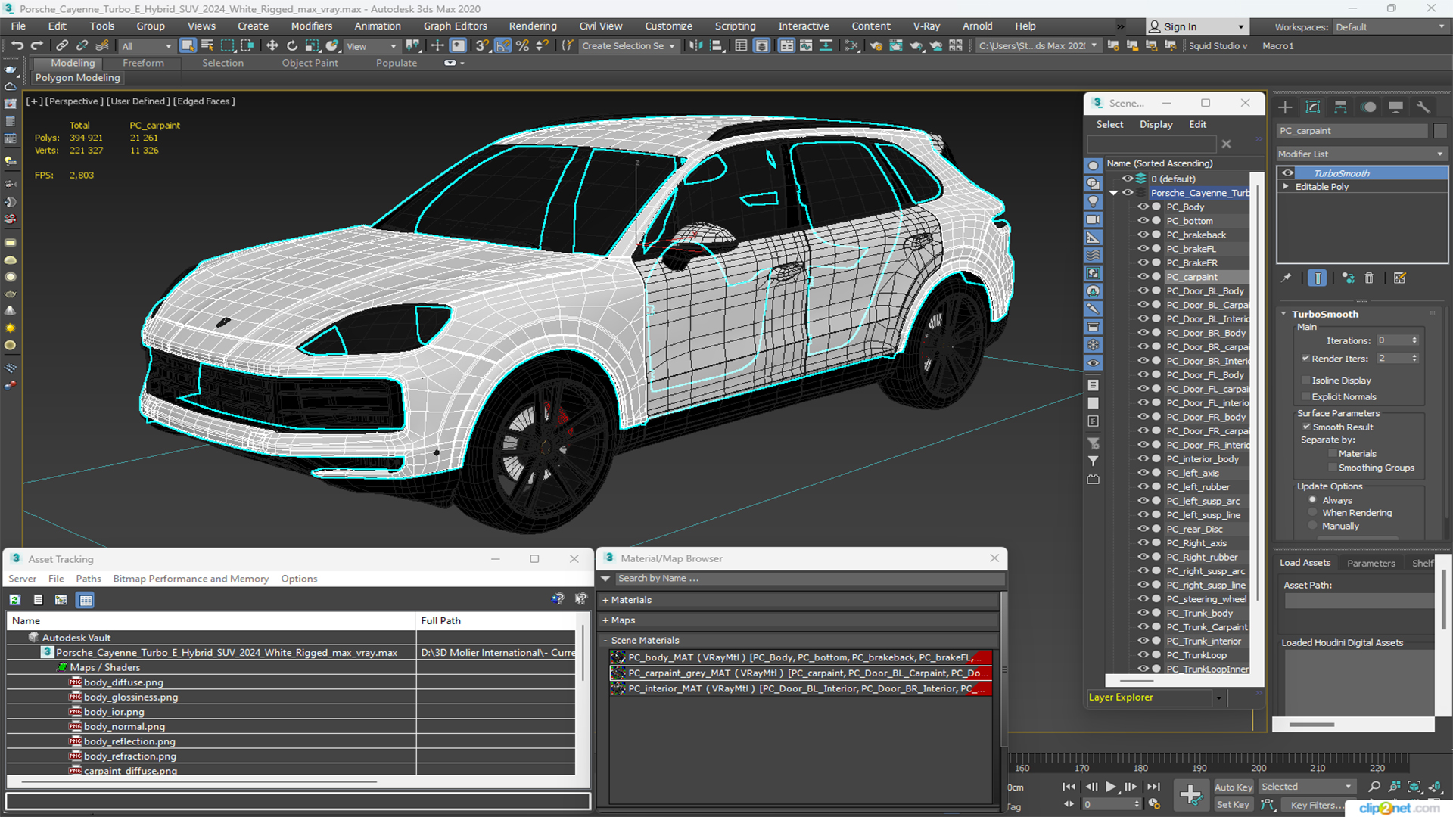Open the Rendering menu
The width and height of the screenshot is (1453, 817).
[x=533, y=26]
